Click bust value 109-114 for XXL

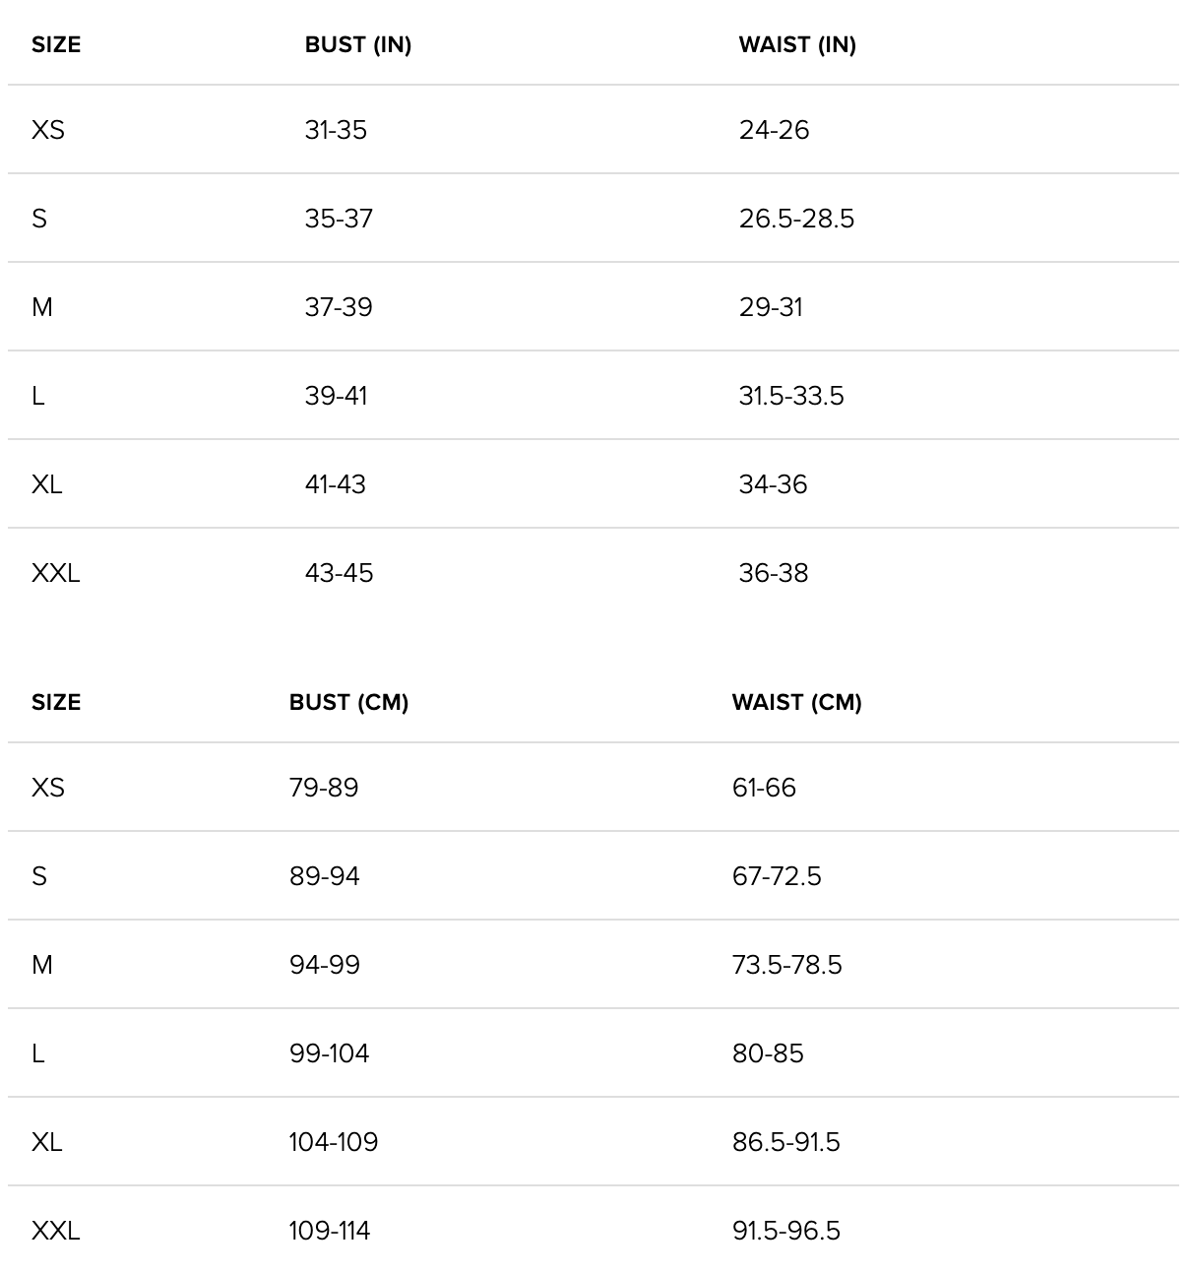pyautogui.click(x=329, y=1231)
